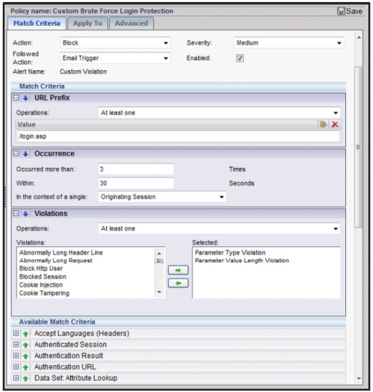Select Parameter Type Violation in Selected list

230,252
